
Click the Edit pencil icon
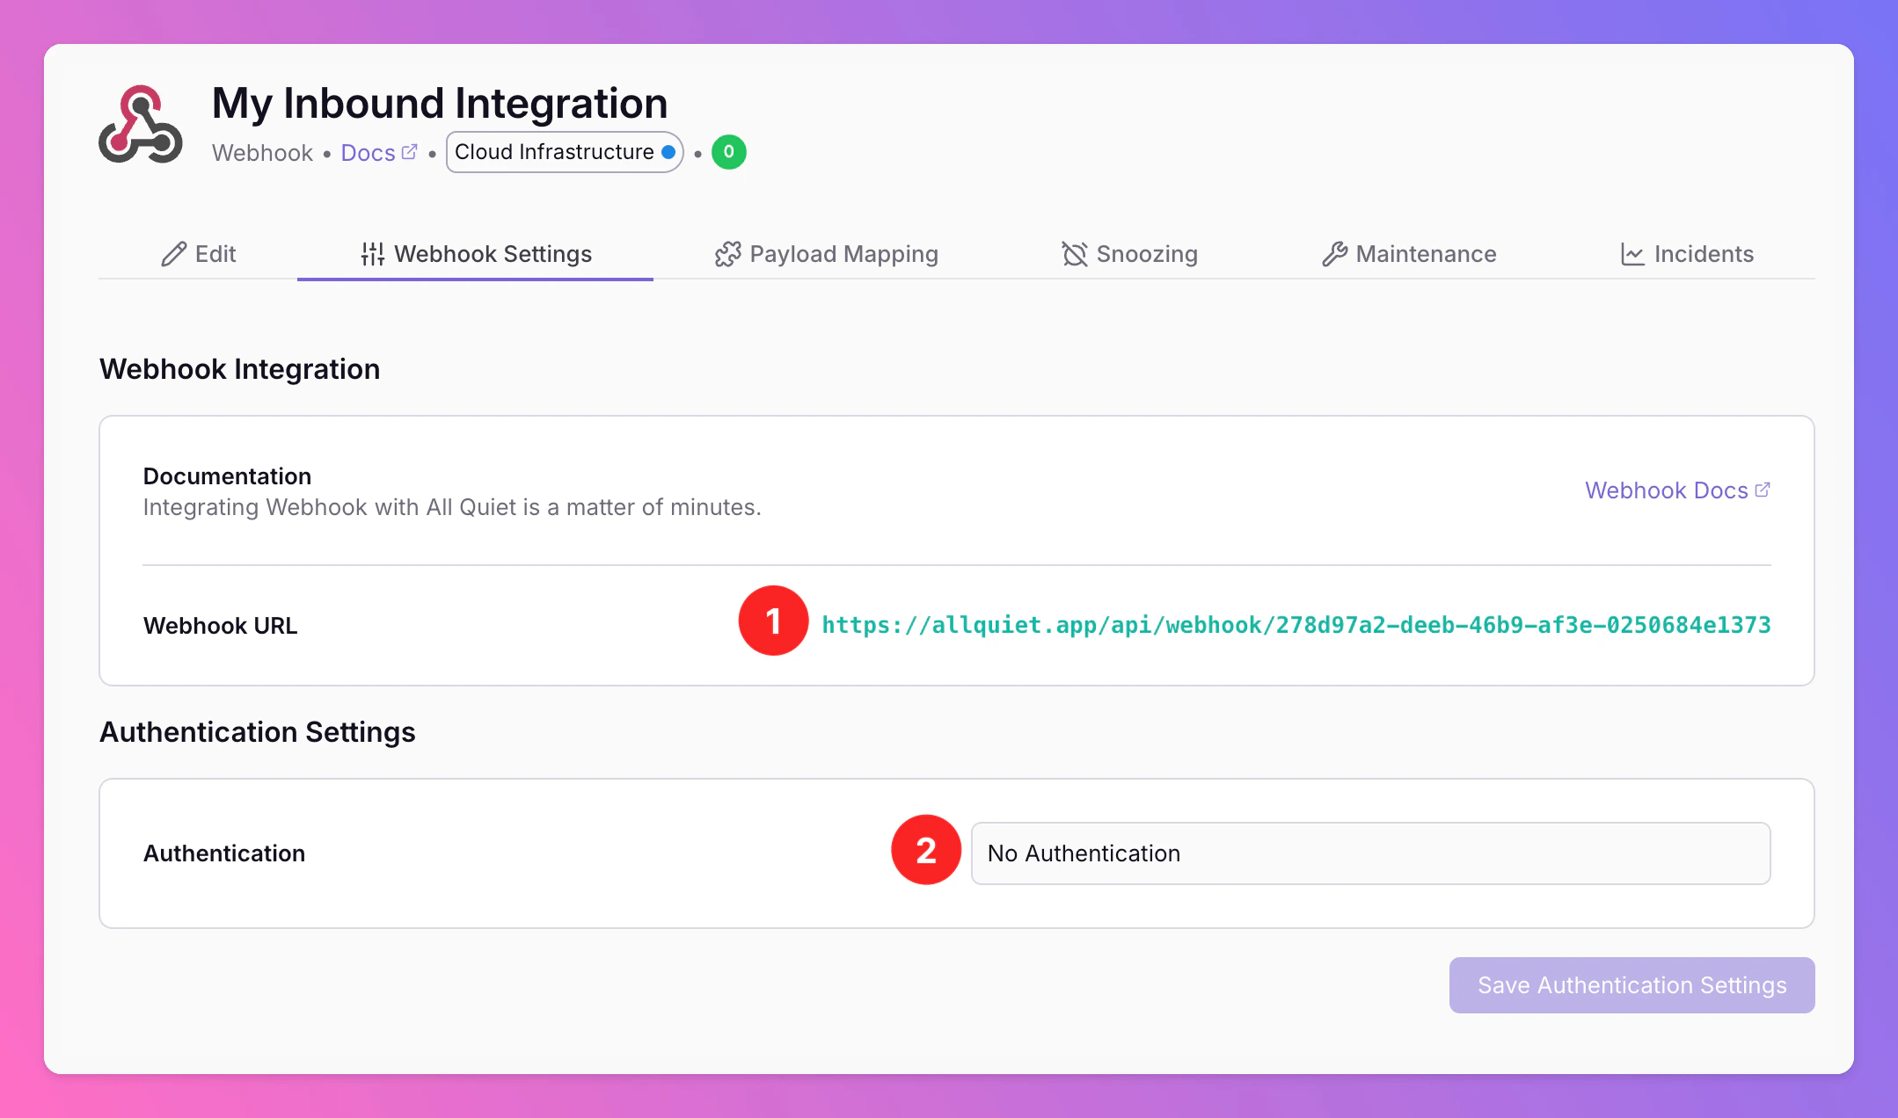[174, 254]
